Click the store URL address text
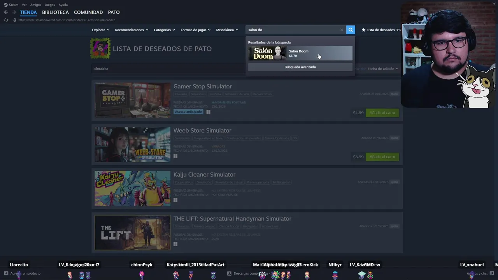 pos(67,20)
